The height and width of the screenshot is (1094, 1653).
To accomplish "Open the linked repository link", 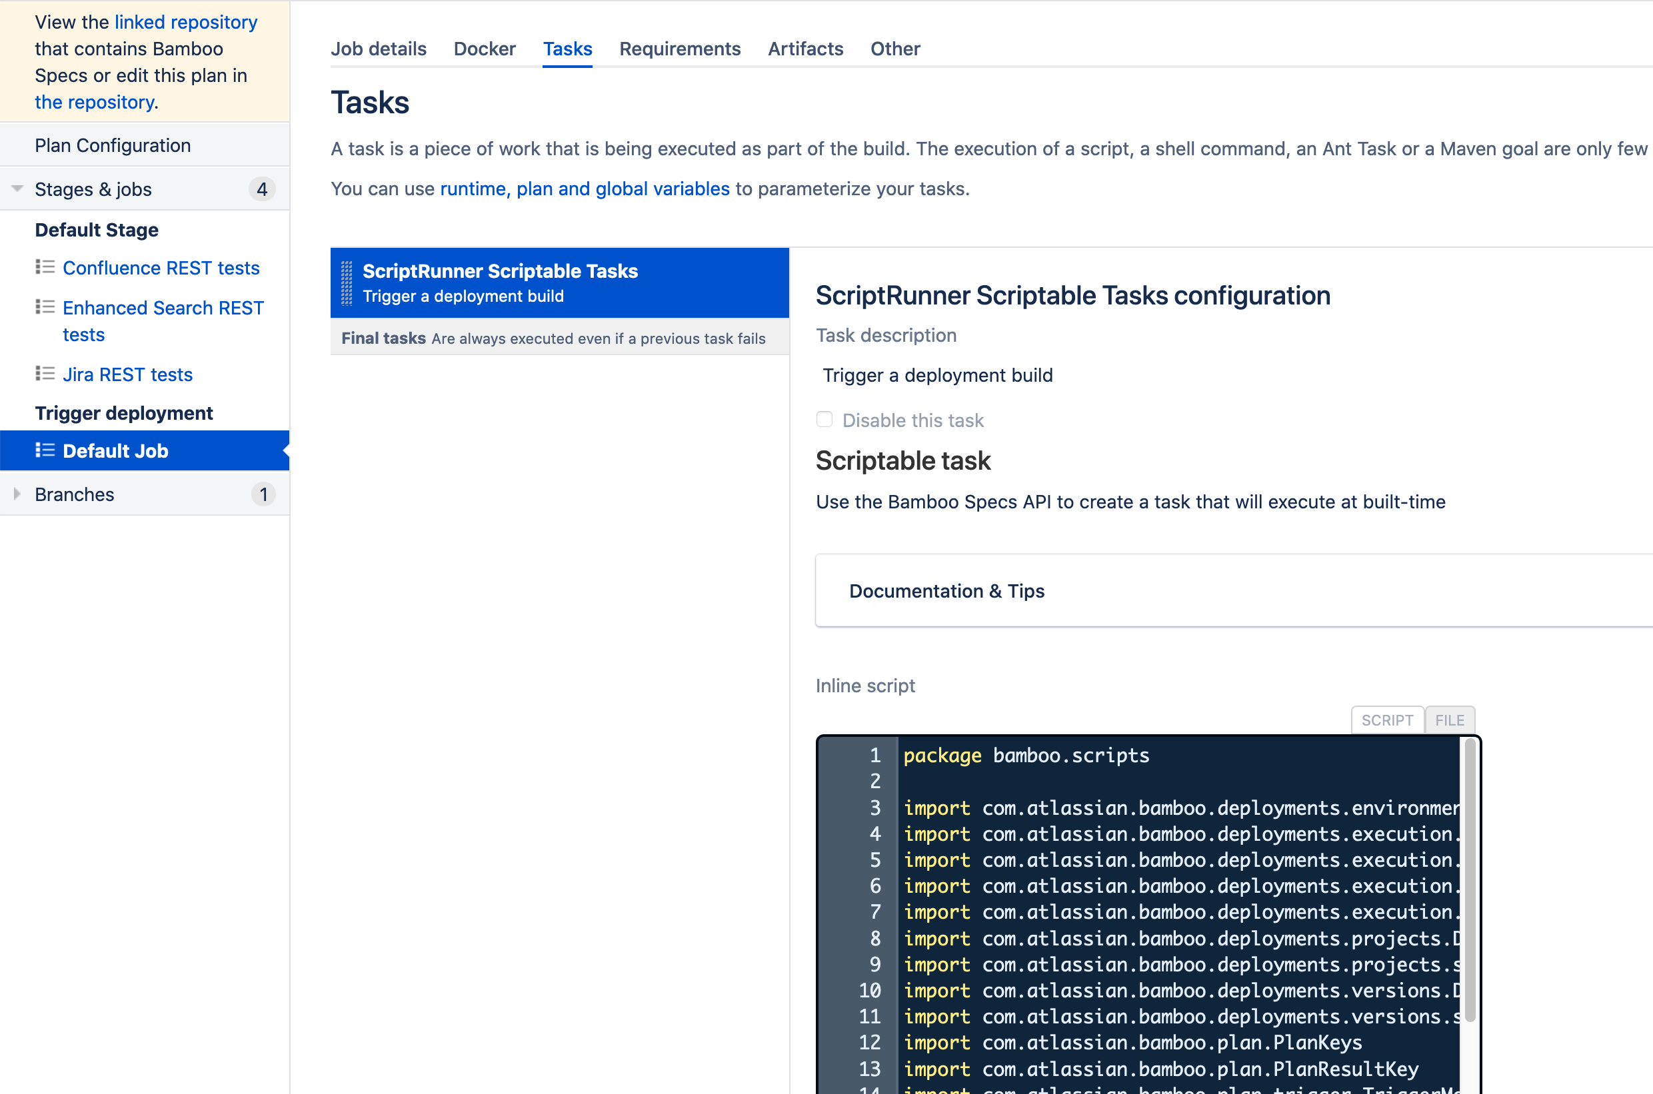I will (x=185, y=21).
